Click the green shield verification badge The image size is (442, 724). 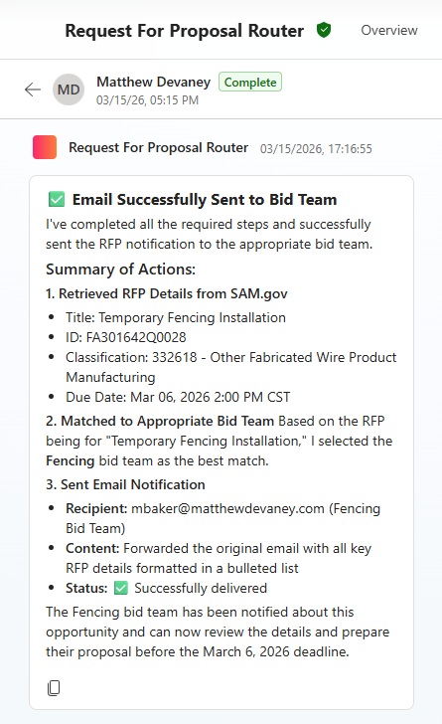pos(324,31)
